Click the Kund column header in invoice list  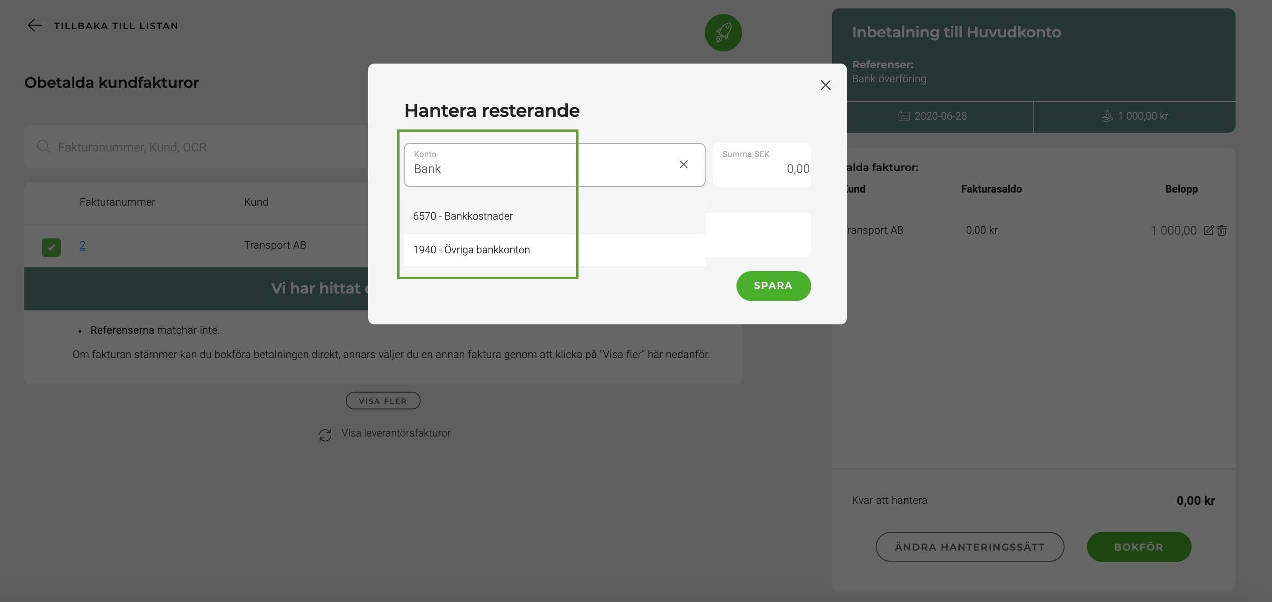[256, 202]
